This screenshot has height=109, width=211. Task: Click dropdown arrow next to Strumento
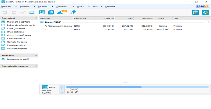[x=73, y=6]
